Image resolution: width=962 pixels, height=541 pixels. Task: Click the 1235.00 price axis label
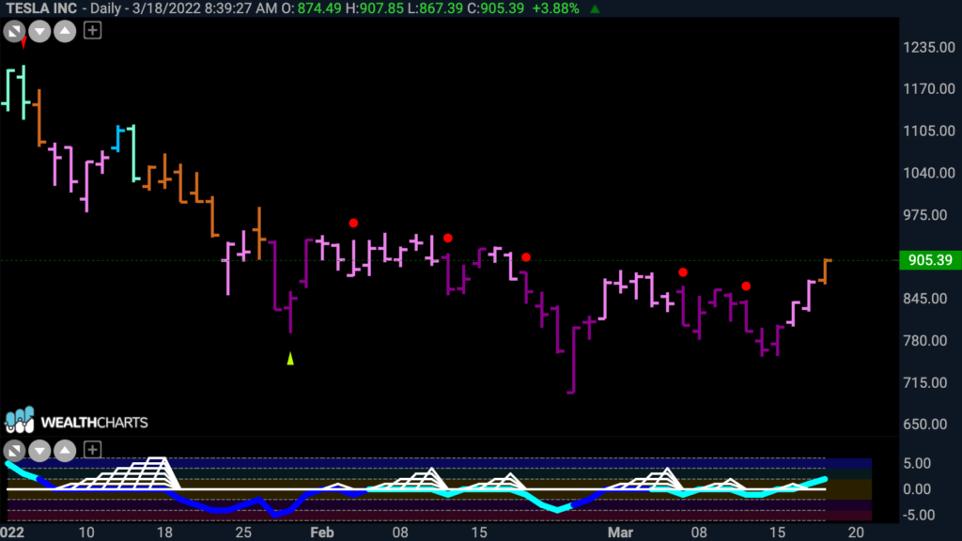tap(929, 47)
